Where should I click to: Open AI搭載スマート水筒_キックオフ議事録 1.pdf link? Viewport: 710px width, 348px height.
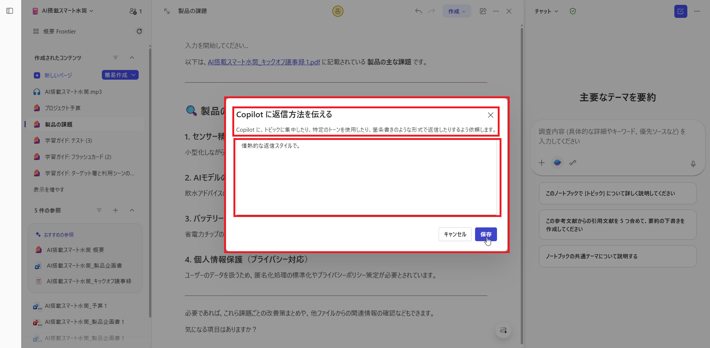click(x=264, y=62)
